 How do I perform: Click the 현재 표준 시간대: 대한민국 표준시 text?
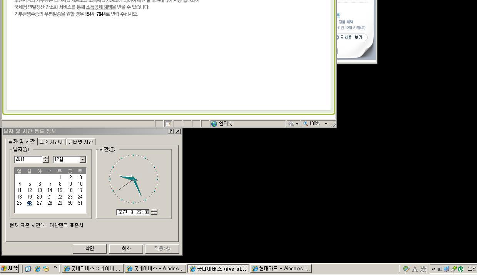46,225
